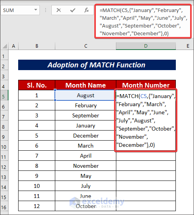194x215 pixels.
Task: Select row 4 header
Action: pos(4,85)
